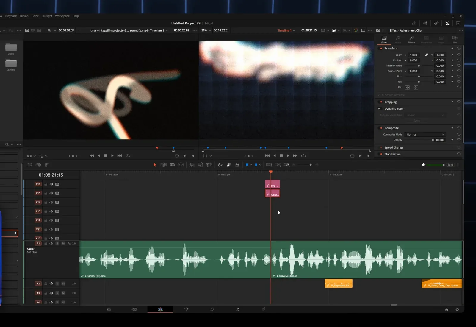Open the Timeline 1 name dropdown
476x327 pixels.
coord(286,30)
